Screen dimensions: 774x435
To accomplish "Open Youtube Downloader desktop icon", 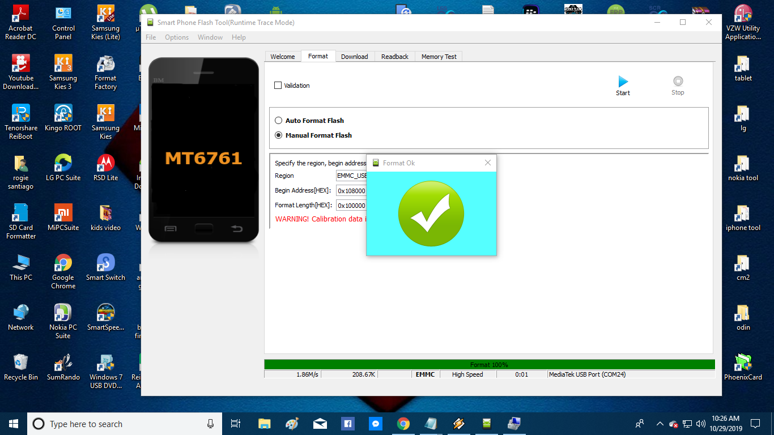I will coord(20,72).
